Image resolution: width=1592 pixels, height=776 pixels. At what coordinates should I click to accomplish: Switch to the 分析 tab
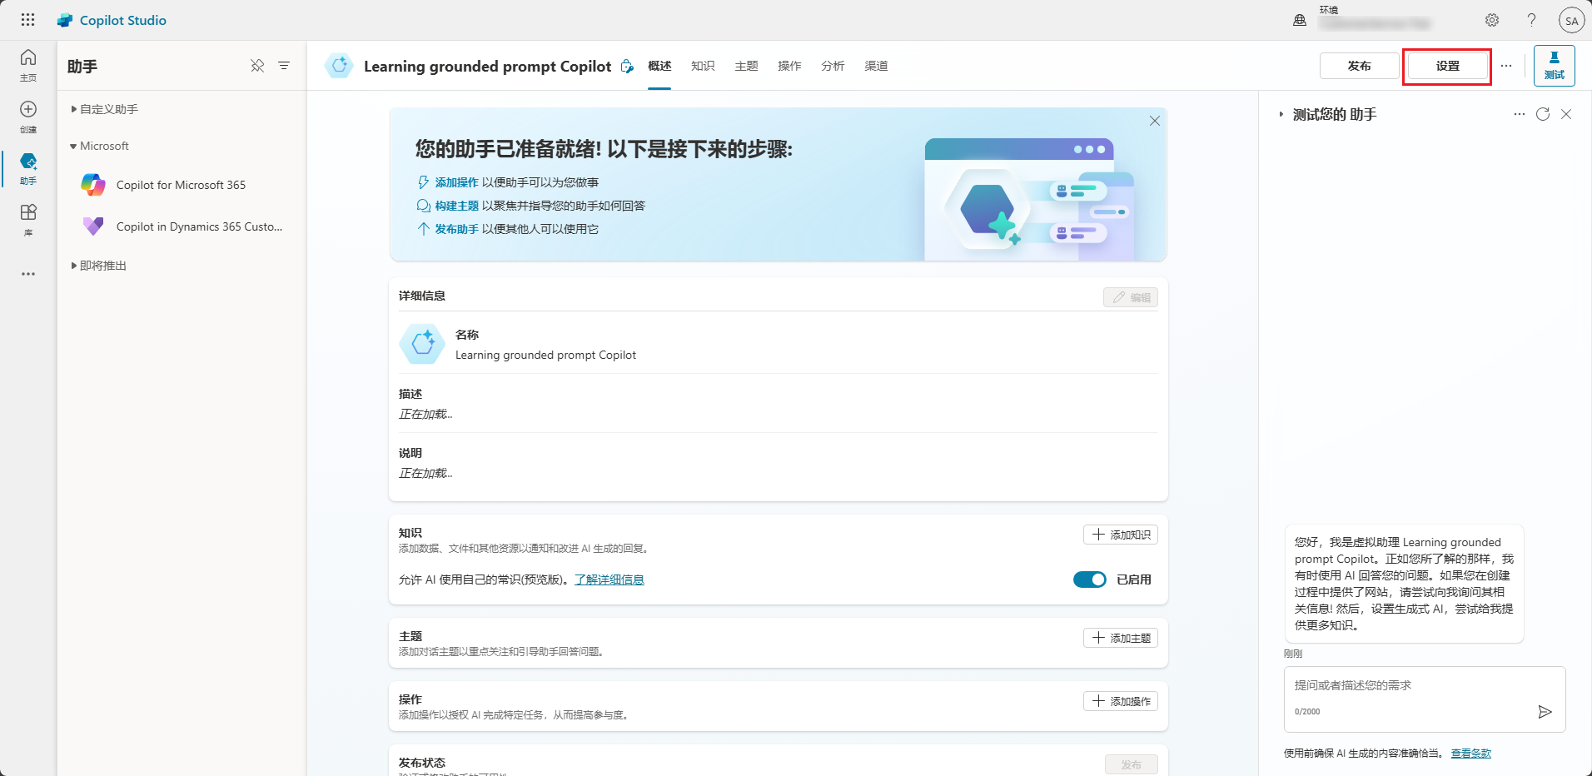[x=833, y=66]
